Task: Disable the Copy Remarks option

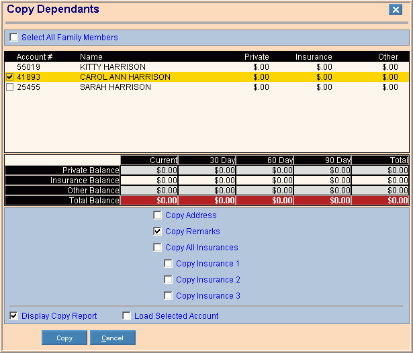Action: (158, 232)
